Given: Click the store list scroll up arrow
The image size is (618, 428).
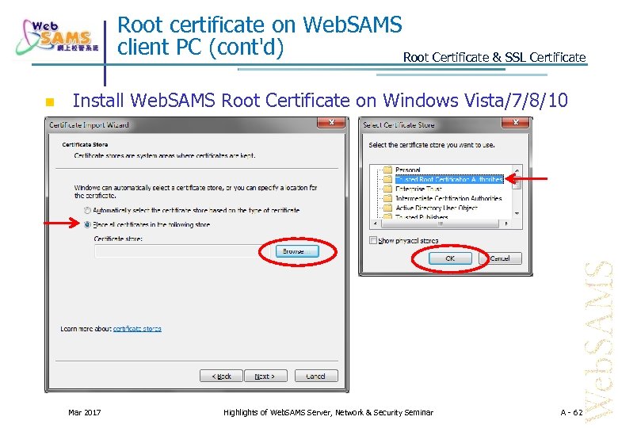Looking at the screenshot, I should [517, 170].
